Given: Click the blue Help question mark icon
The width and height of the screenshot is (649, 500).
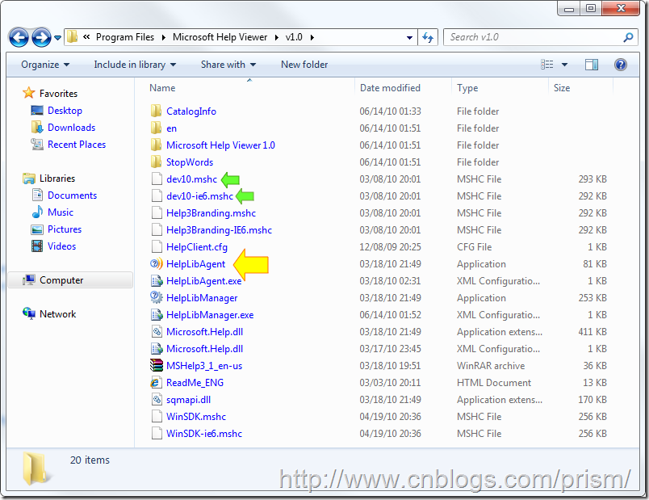Looking at the screenshot, I should pyautogui.click(x=621, y=64).
